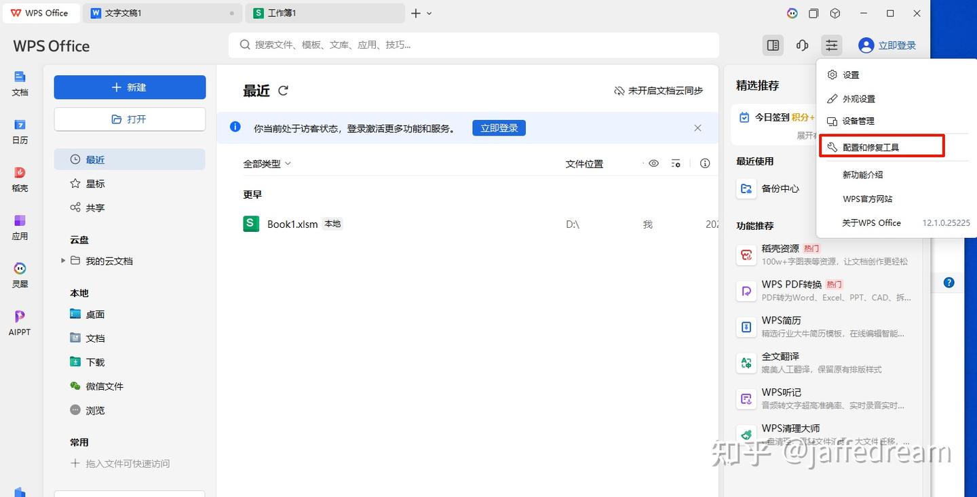Click the file info circle icon

click(705, 163)
